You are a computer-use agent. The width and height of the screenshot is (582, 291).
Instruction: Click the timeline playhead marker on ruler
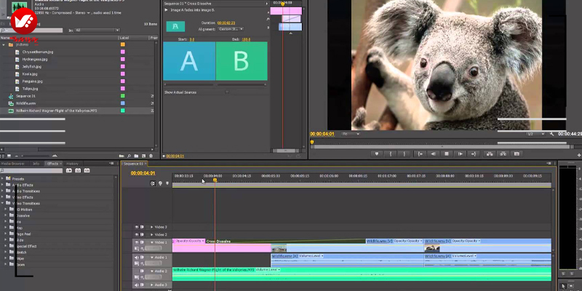tap(215, 180)
